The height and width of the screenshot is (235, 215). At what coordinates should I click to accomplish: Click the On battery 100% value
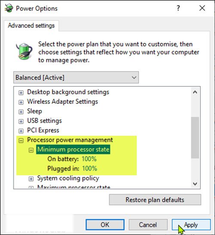(x=89, y=159)
